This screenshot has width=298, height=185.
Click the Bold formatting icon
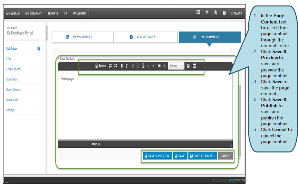[x=122, y=66]
